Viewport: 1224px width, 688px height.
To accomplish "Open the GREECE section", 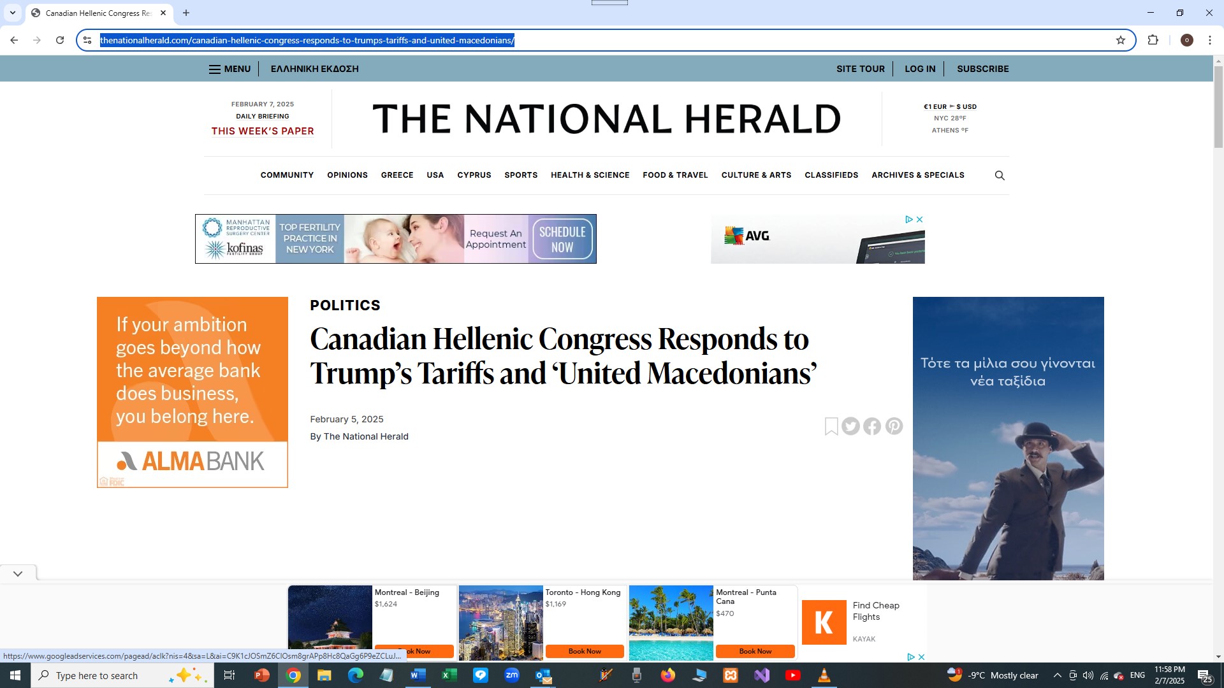I will 397,175.
